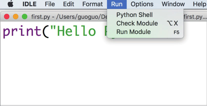The height and width of the screenshot is (106, 207).
Task: Open the IDLE application menu
Action: (x=30, y=4)
